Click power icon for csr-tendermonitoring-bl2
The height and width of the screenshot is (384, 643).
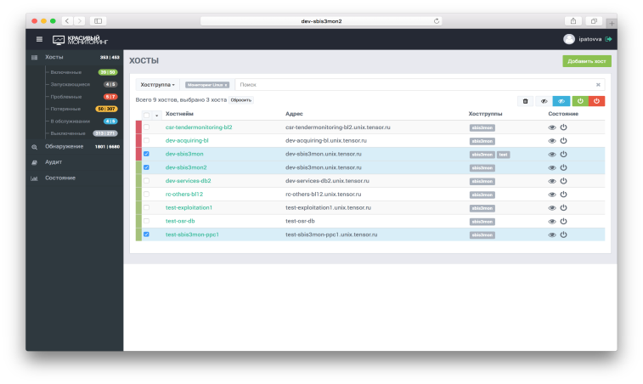click(563, 127)
